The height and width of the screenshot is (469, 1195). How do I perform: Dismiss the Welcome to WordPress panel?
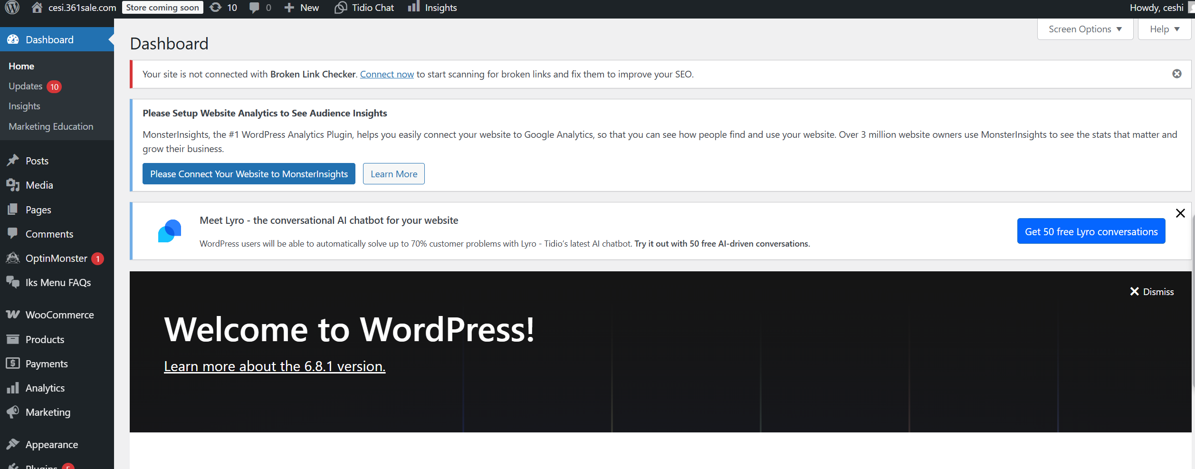pos(1152,292)
